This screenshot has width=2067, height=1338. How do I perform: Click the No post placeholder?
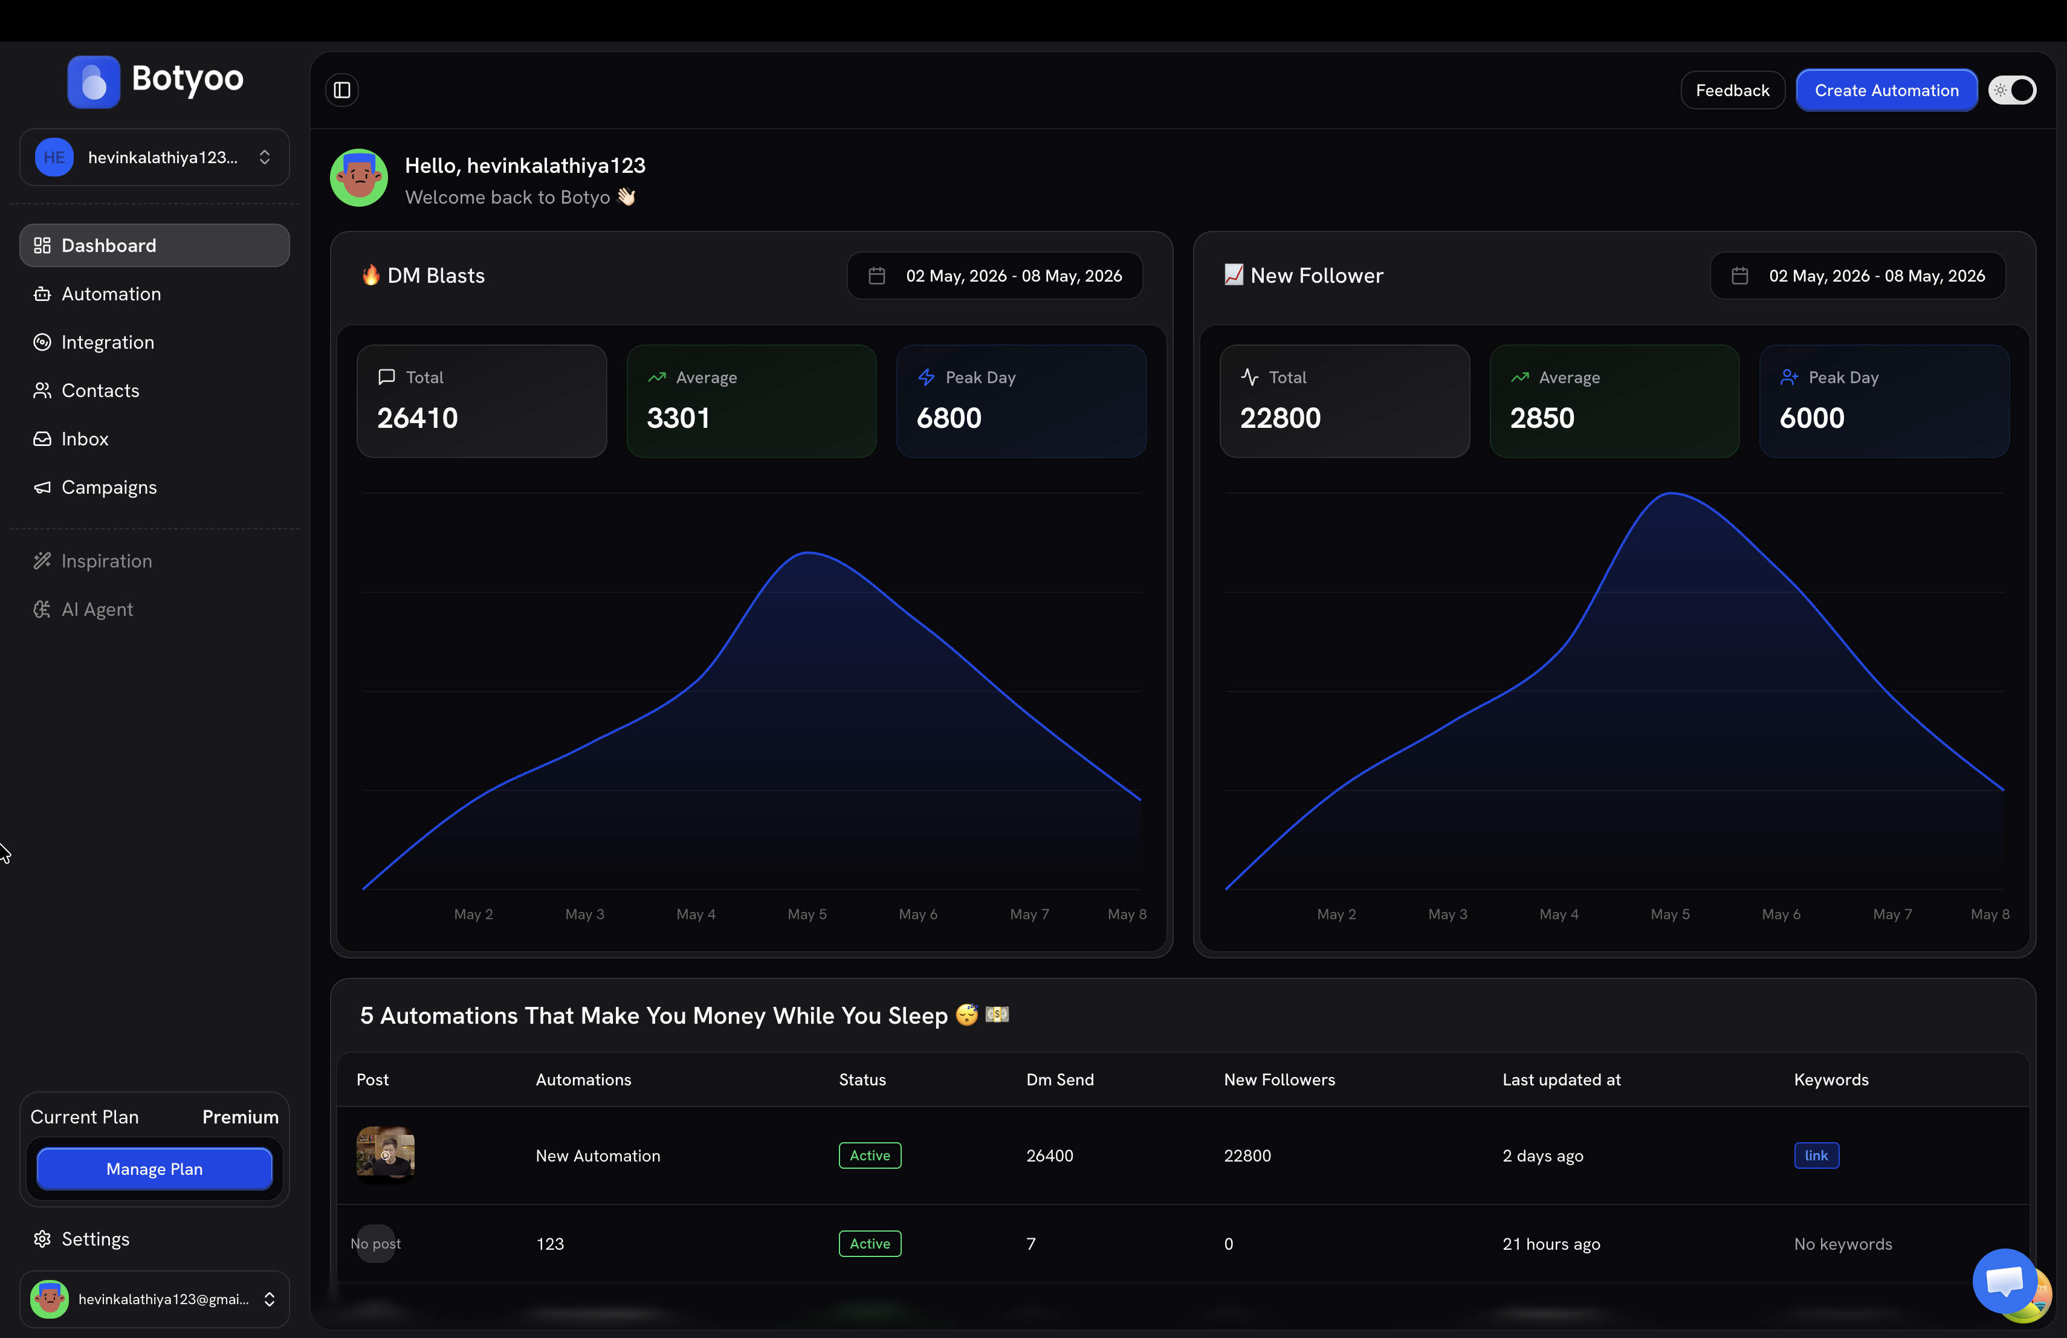(375, 1243)
